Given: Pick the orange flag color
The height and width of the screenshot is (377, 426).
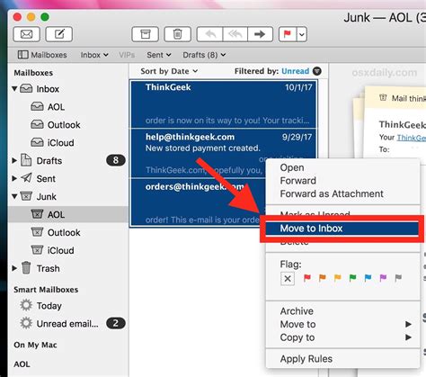Looking at the screenshot, I should tap(323, 278).
